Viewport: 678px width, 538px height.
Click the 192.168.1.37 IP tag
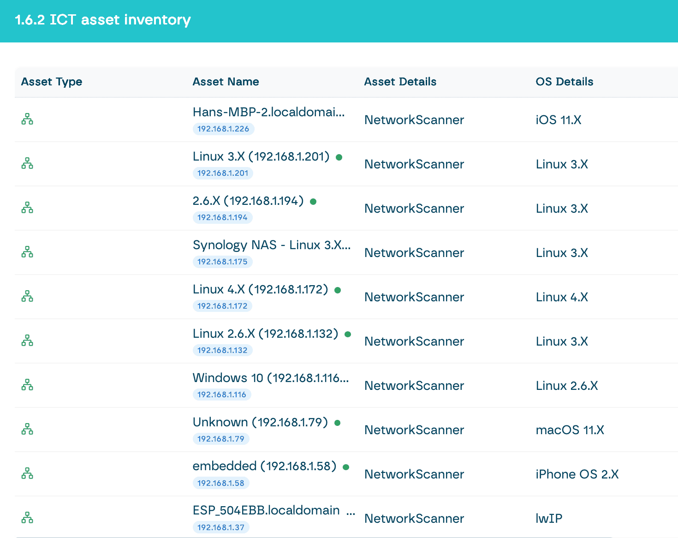221,528
